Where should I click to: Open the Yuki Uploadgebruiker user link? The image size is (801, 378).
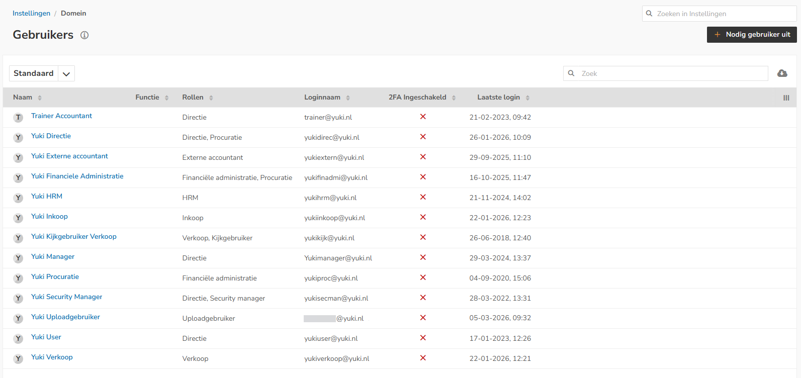[x=65, y=317]
